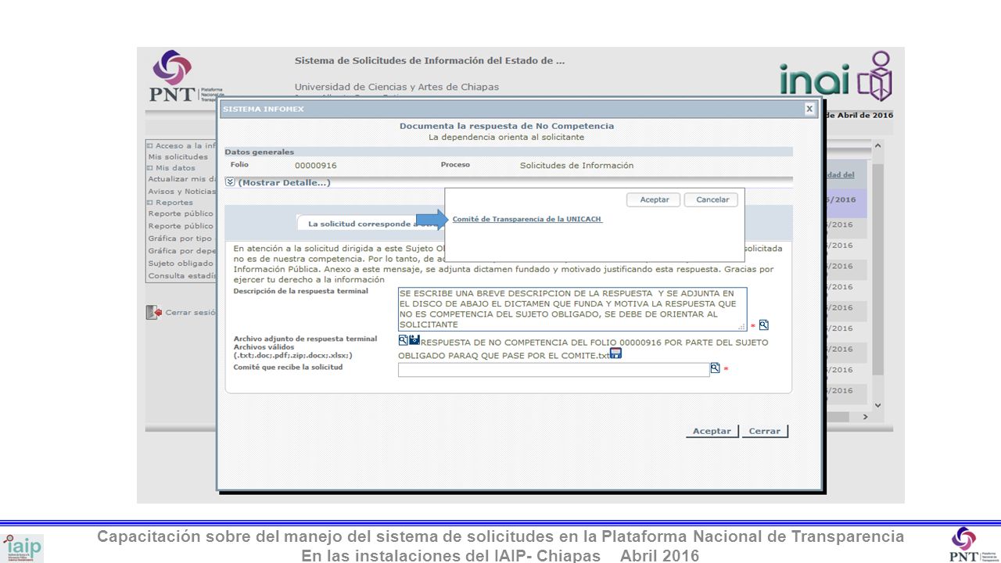This screenshot has width=1001, height=563.
Task: Click the Cerrar sesión link
Action: click(x=191, y=312)
